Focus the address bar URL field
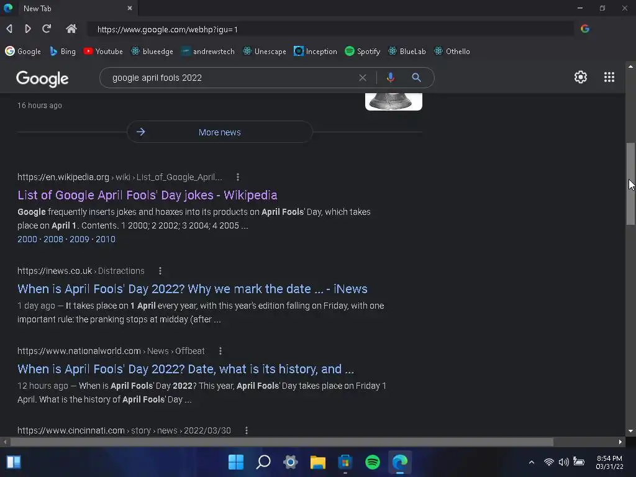Viewport: 636px width, 477px height. pyautogui.click(x=330, y=29)
